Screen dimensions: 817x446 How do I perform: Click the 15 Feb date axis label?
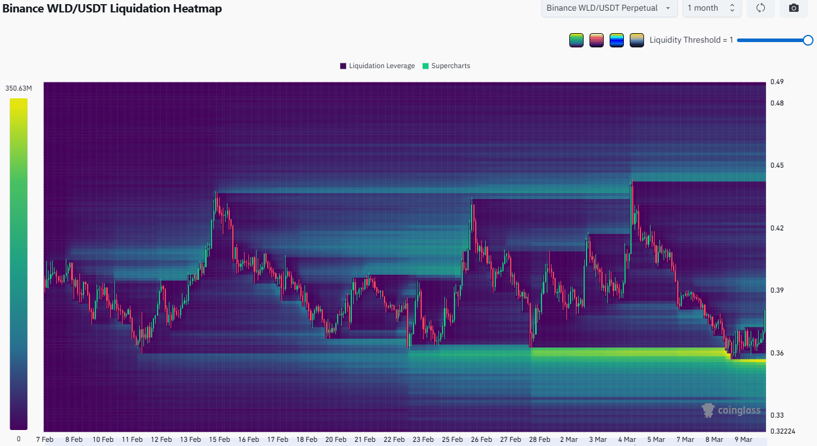219,439
